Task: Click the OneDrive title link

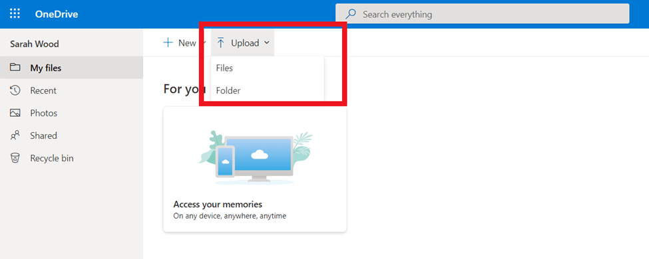Action: click(x=57, y=14)
